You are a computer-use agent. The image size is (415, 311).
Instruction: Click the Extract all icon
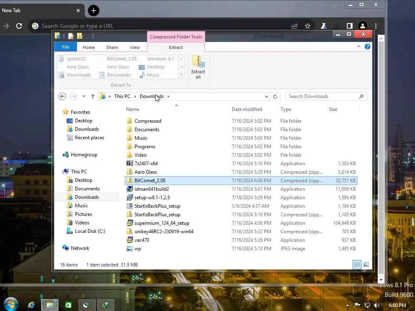click(x=198, y=67)
